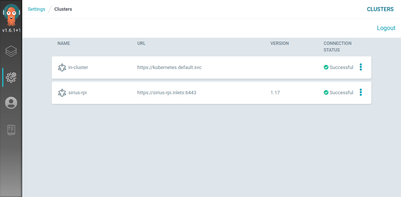The image size is (401, 197).
Task: Select the in-cluster name text
Action: point(78,68)
